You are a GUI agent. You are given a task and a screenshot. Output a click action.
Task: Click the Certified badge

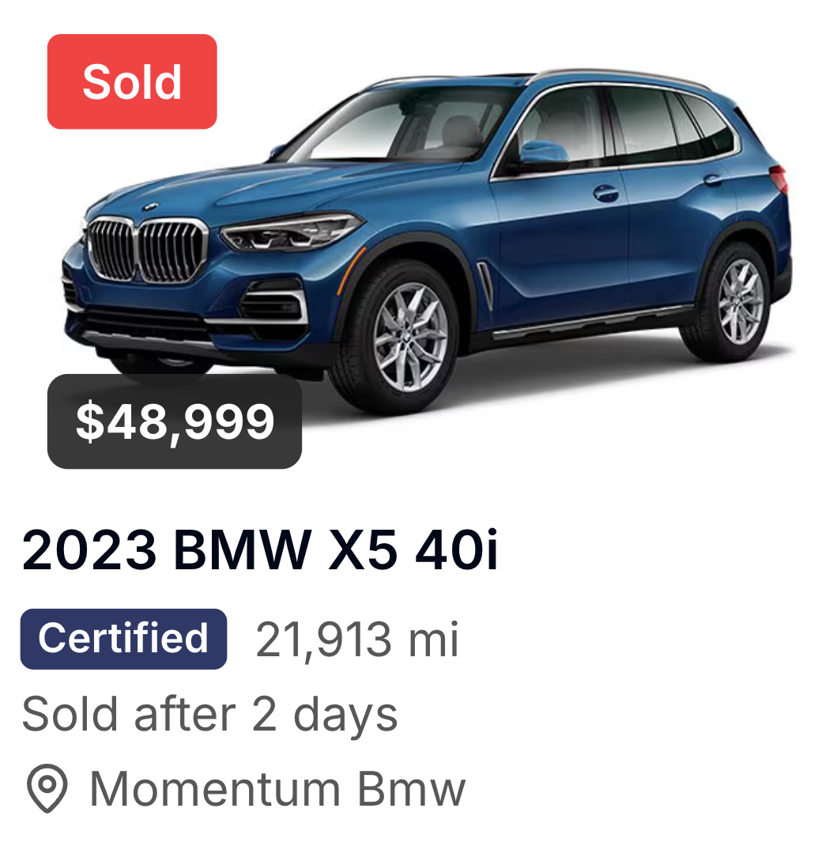[x=123, y=639]
